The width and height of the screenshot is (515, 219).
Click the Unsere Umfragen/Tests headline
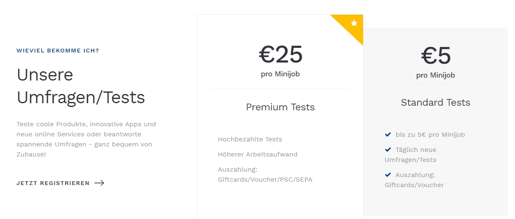tap(81, 86)
